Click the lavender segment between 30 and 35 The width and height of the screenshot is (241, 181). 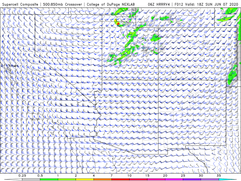[x=210, y=179]
